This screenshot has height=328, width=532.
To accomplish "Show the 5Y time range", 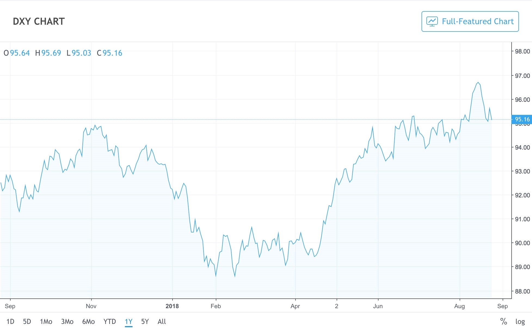I will [x=145, y=321].
